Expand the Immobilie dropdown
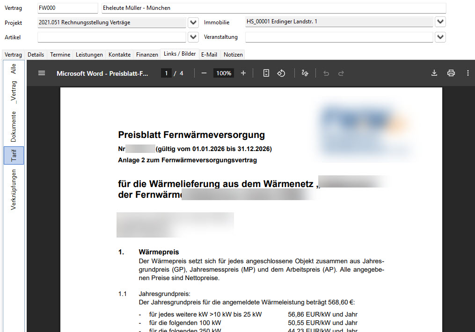Screen dimensions: 475x332 440,22
